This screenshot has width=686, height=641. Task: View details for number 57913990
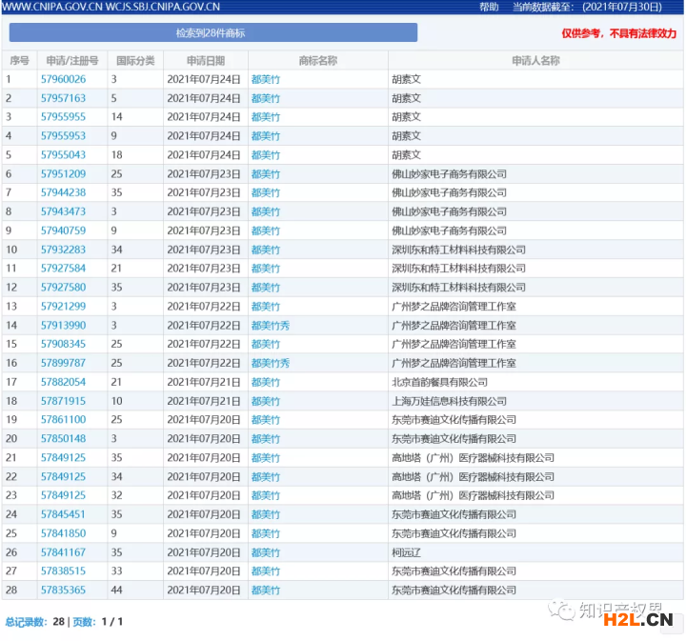pos(63,326)
